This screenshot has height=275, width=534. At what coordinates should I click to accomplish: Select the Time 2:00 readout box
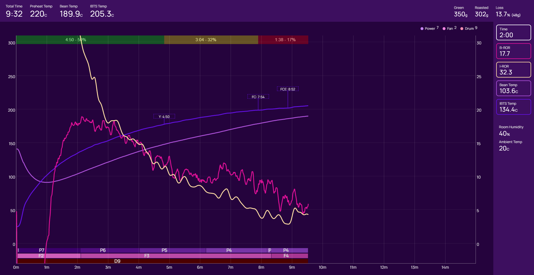coord(513,32)
